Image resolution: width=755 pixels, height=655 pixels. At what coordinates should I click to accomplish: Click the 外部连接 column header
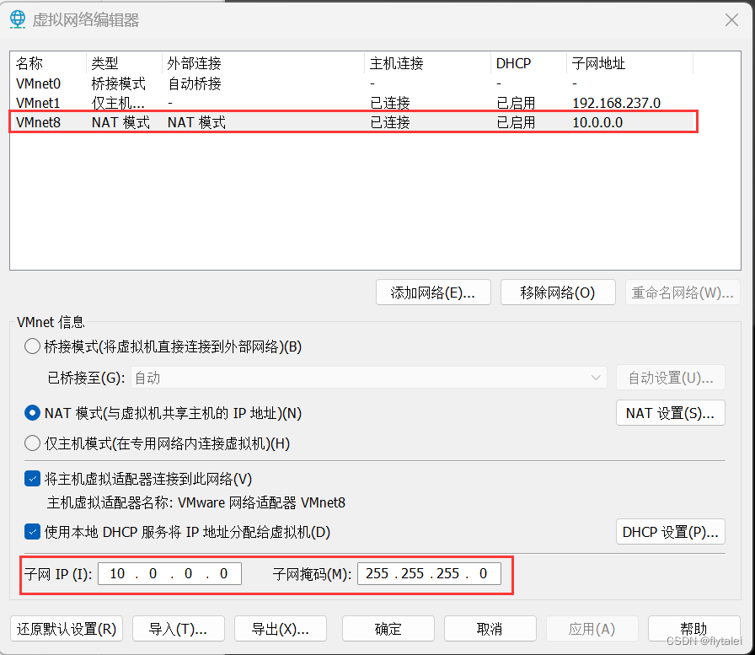click(263, 63)
